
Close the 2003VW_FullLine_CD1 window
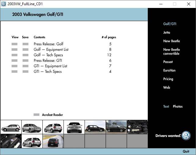189,4
